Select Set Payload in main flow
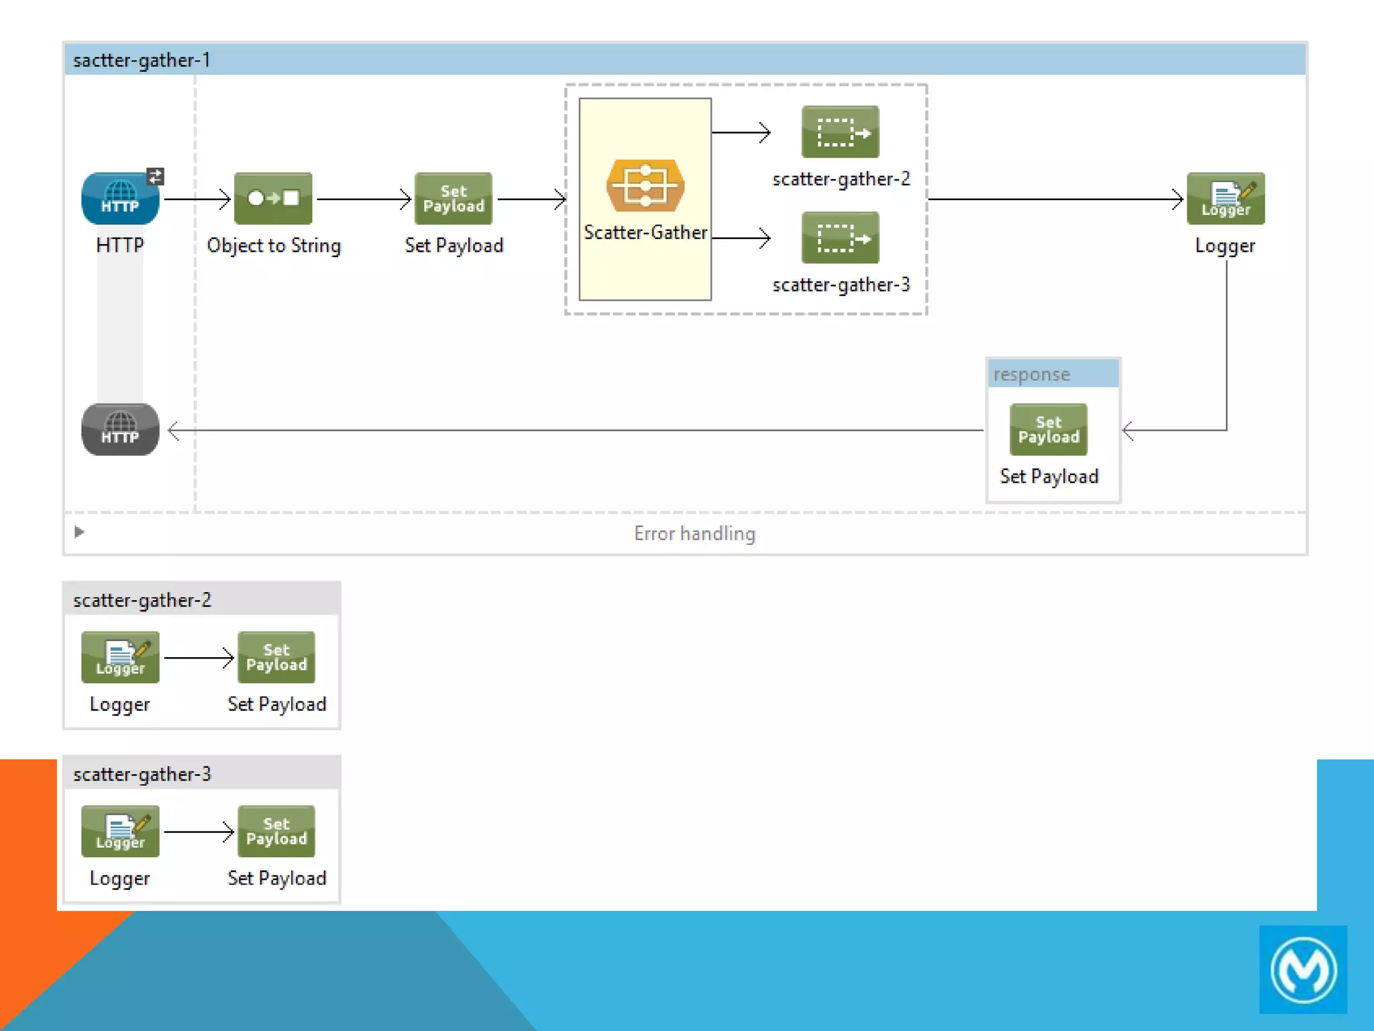The width and height of the screenshot is (1374, 1031). [454, 199]
